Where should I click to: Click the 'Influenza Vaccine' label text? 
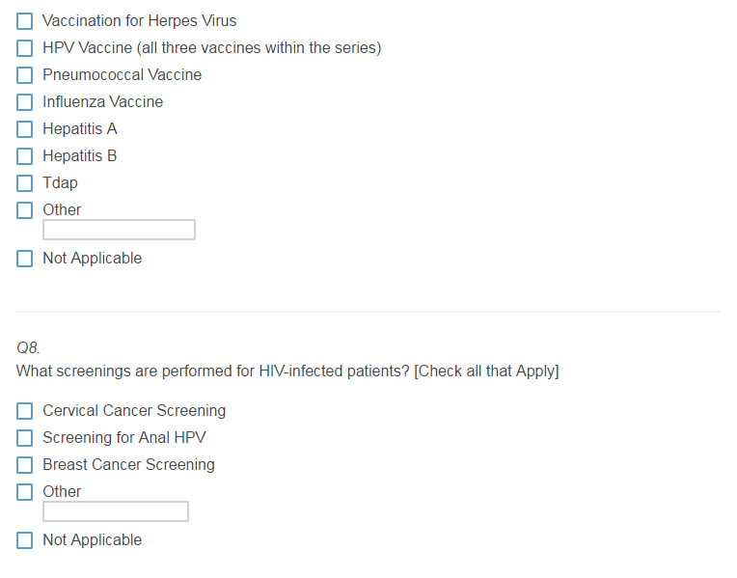point(102,102)
